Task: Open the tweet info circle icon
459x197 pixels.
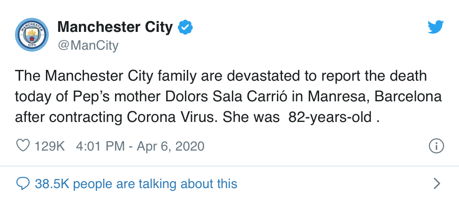Action: pos(436,146)
